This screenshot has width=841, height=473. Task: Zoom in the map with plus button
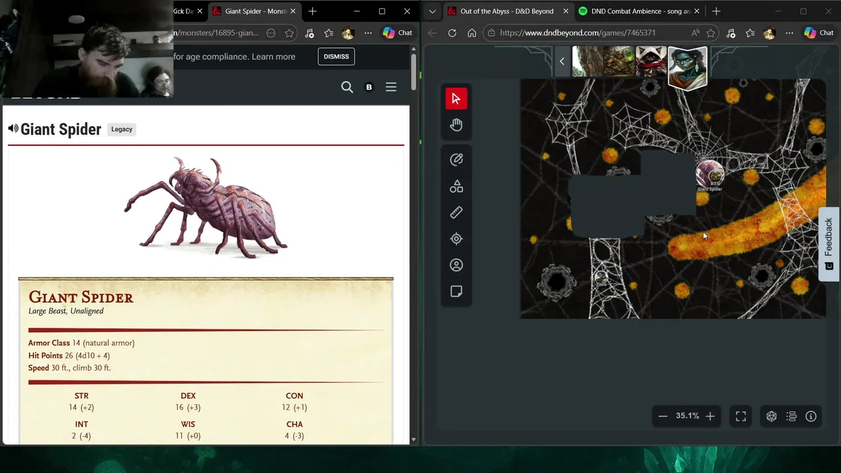click(x=710, y=416)
